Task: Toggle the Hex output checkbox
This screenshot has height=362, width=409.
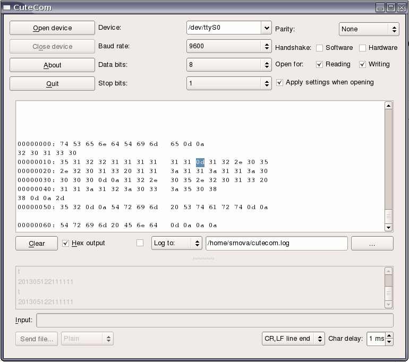Action: tap(65, 243)
